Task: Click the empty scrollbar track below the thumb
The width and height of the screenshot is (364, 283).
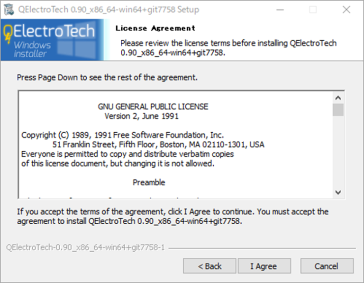Action: tap(338, 152)
